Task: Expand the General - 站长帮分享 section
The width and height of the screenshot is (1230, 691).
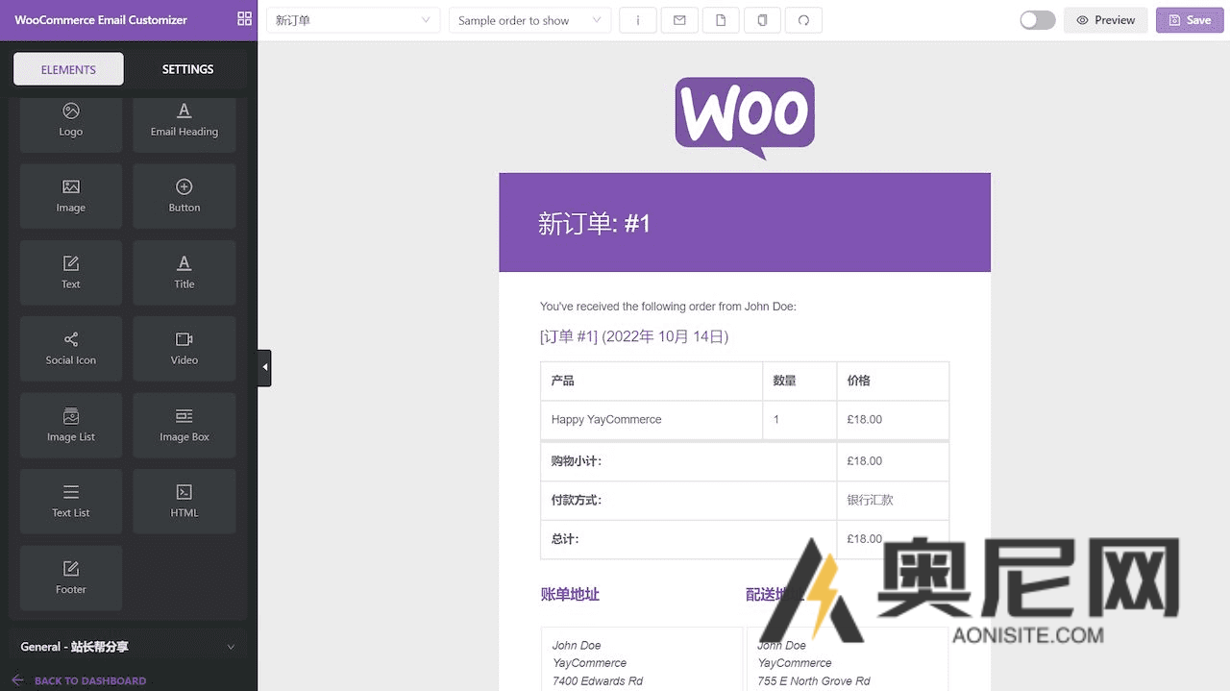Action: pyautogui.click(x=128, y=647)
